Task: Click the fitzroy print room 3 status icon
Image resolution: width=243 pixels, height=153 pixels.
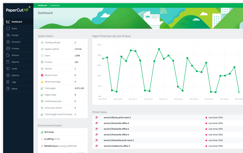Action: (x=96, y=118)
